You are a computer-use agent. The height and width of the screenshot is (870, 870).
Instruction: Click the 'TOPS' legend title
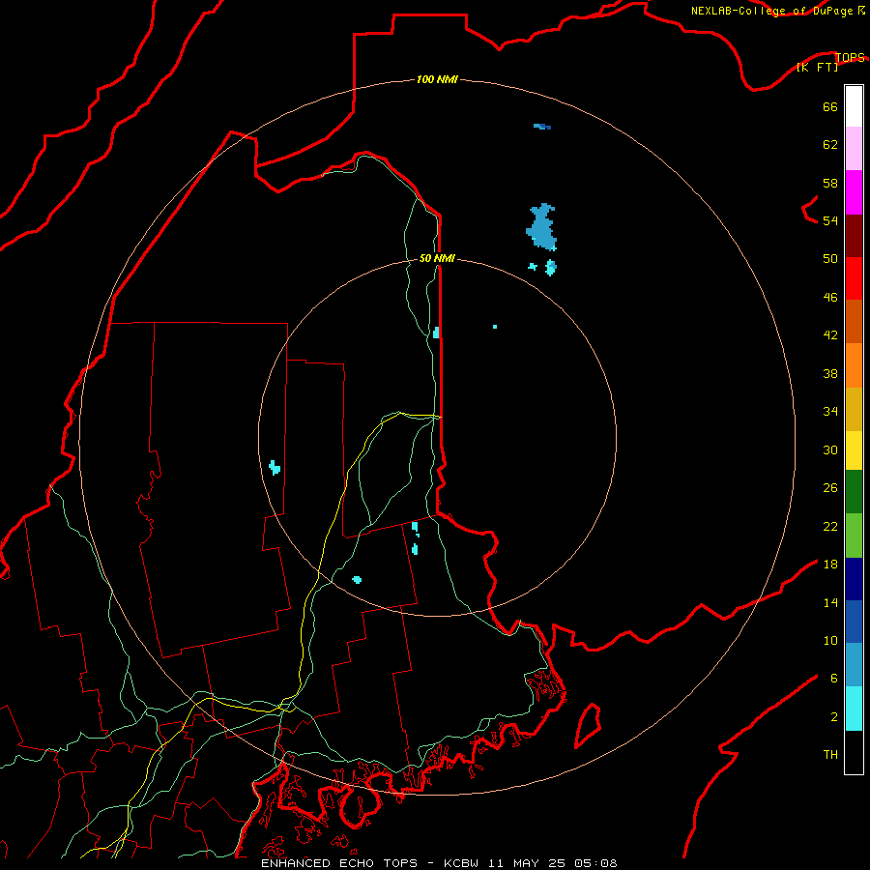tap(850, 57)
